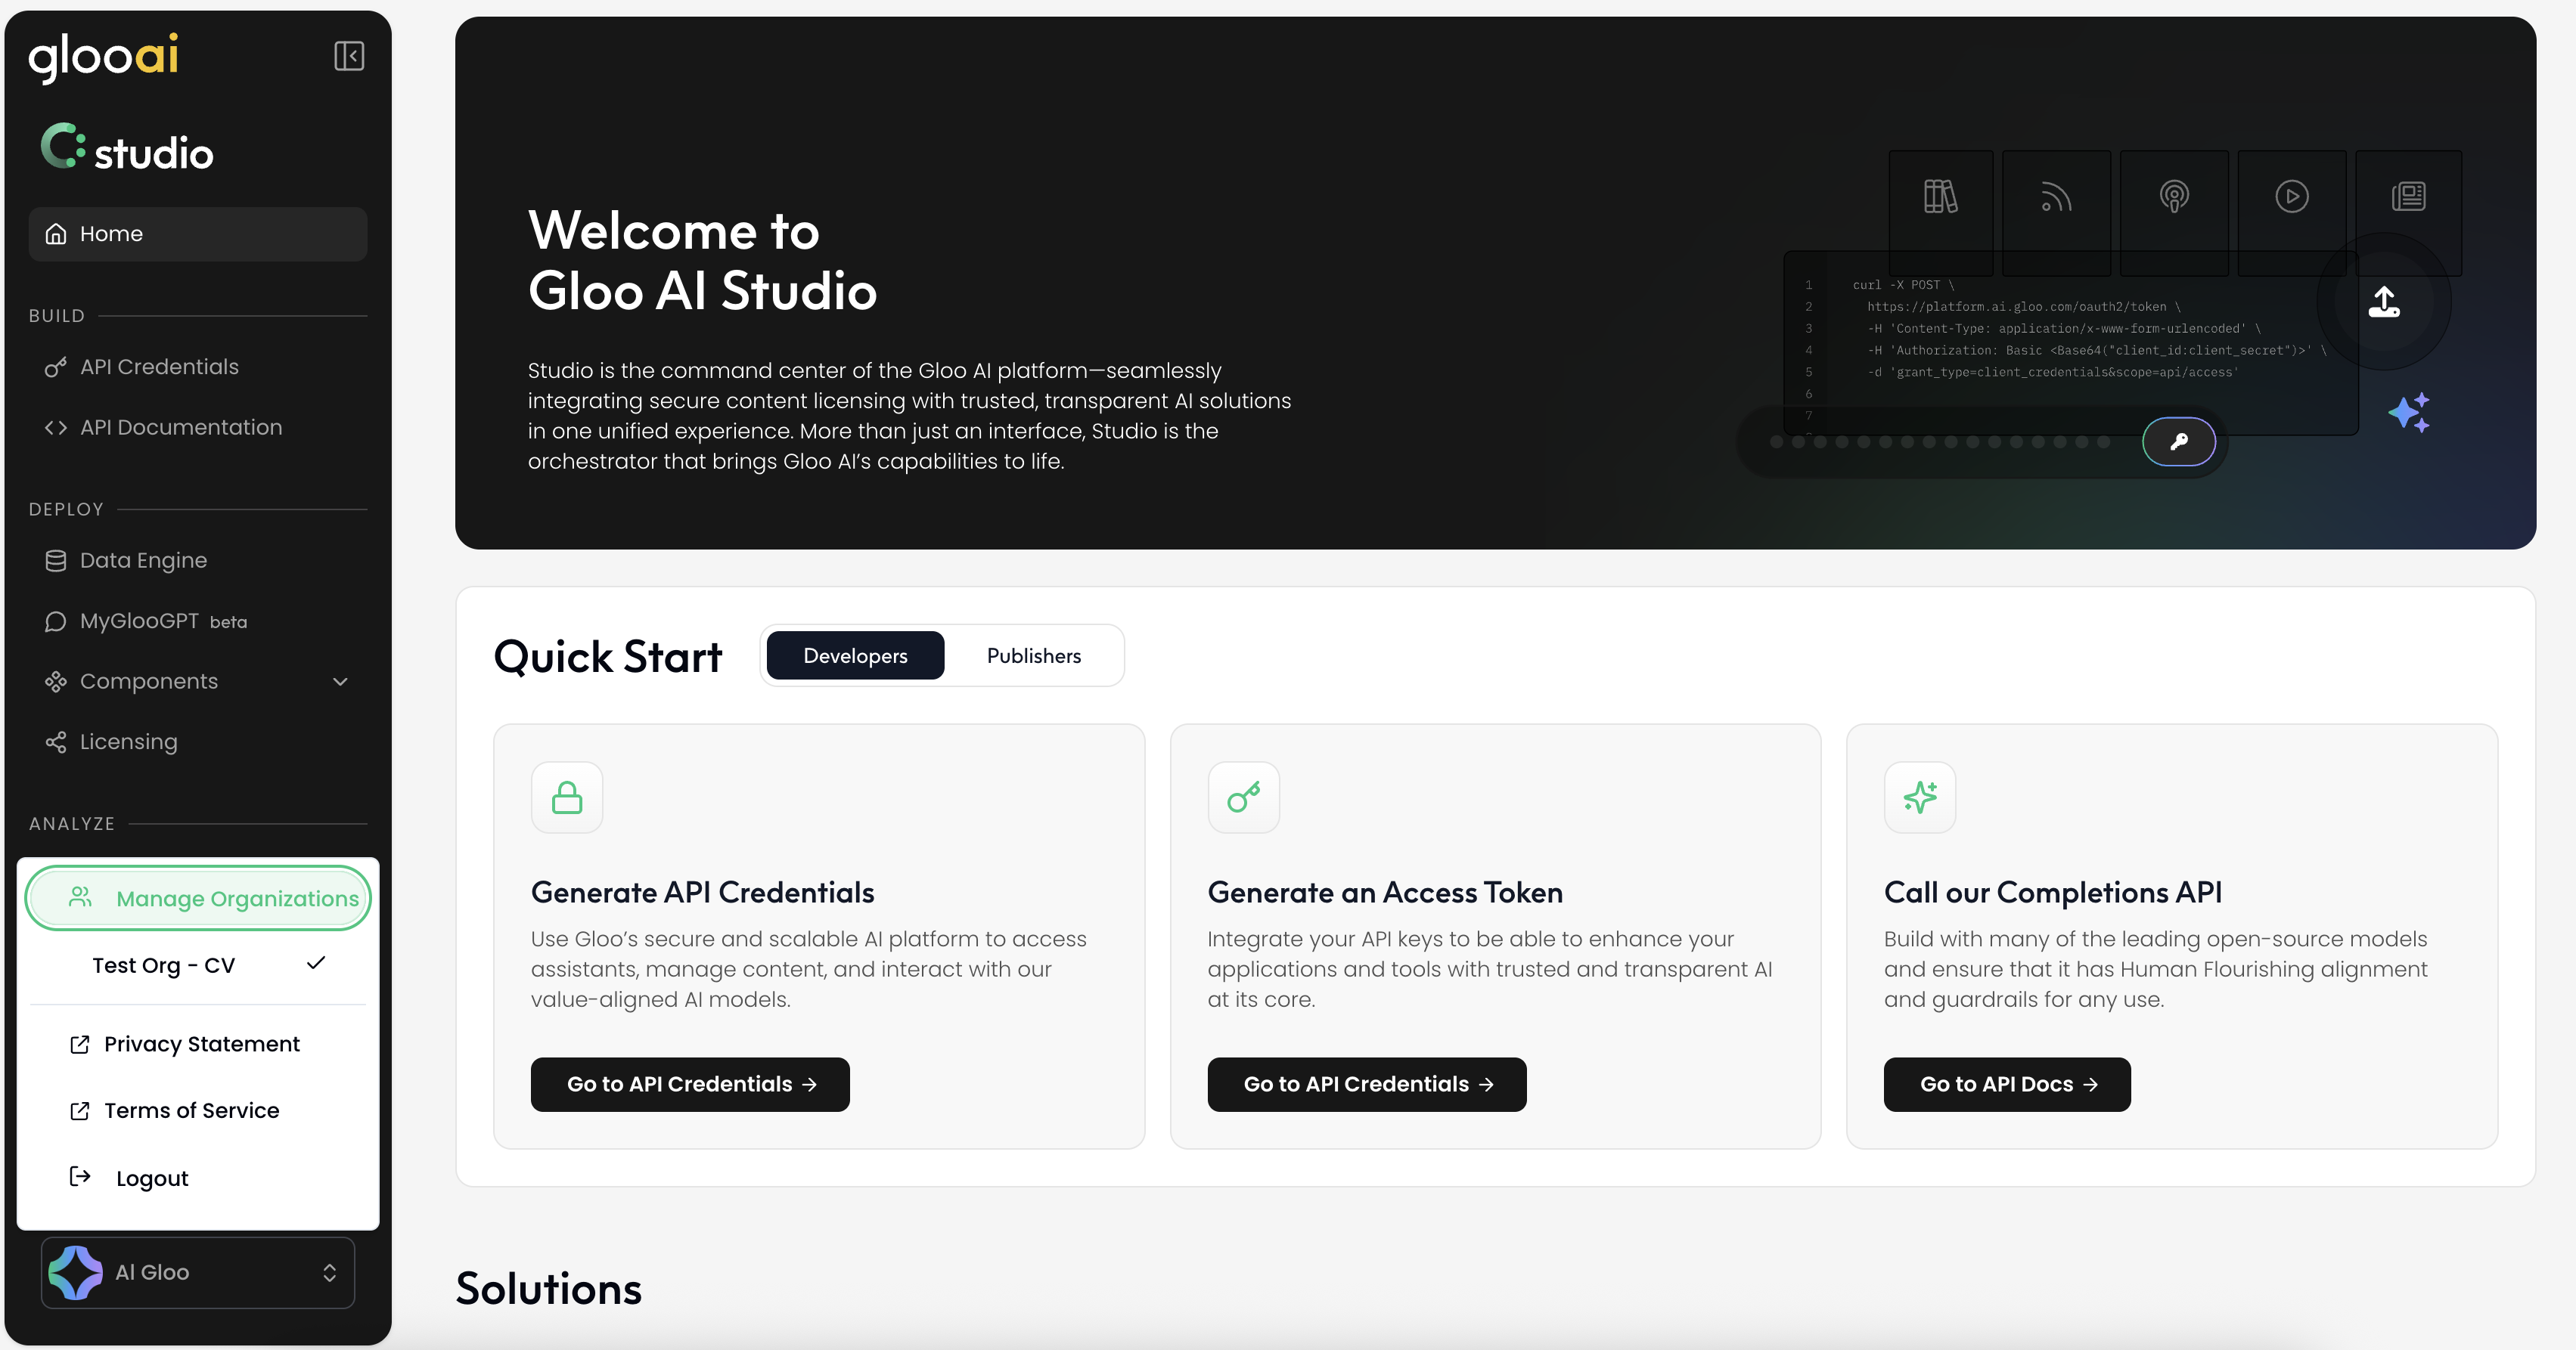The image size is (2576, 1350).
Task: Click the checkmark next to Test Org - CV
Action: [316, 963]
